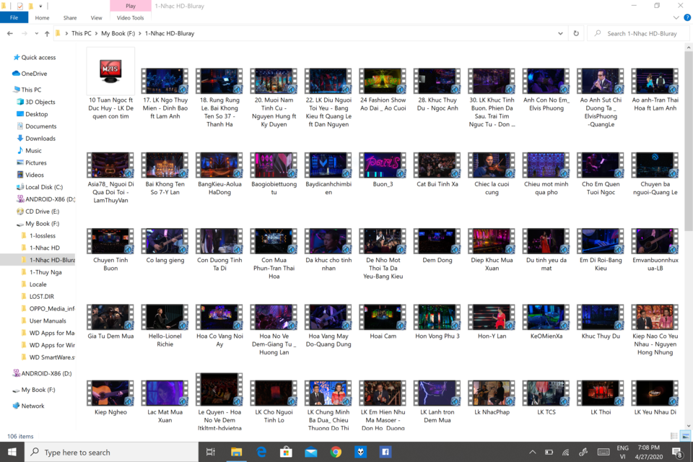Switch to the details view button
The height and width of the screenshot is (462, 693).
click(674, 436)
